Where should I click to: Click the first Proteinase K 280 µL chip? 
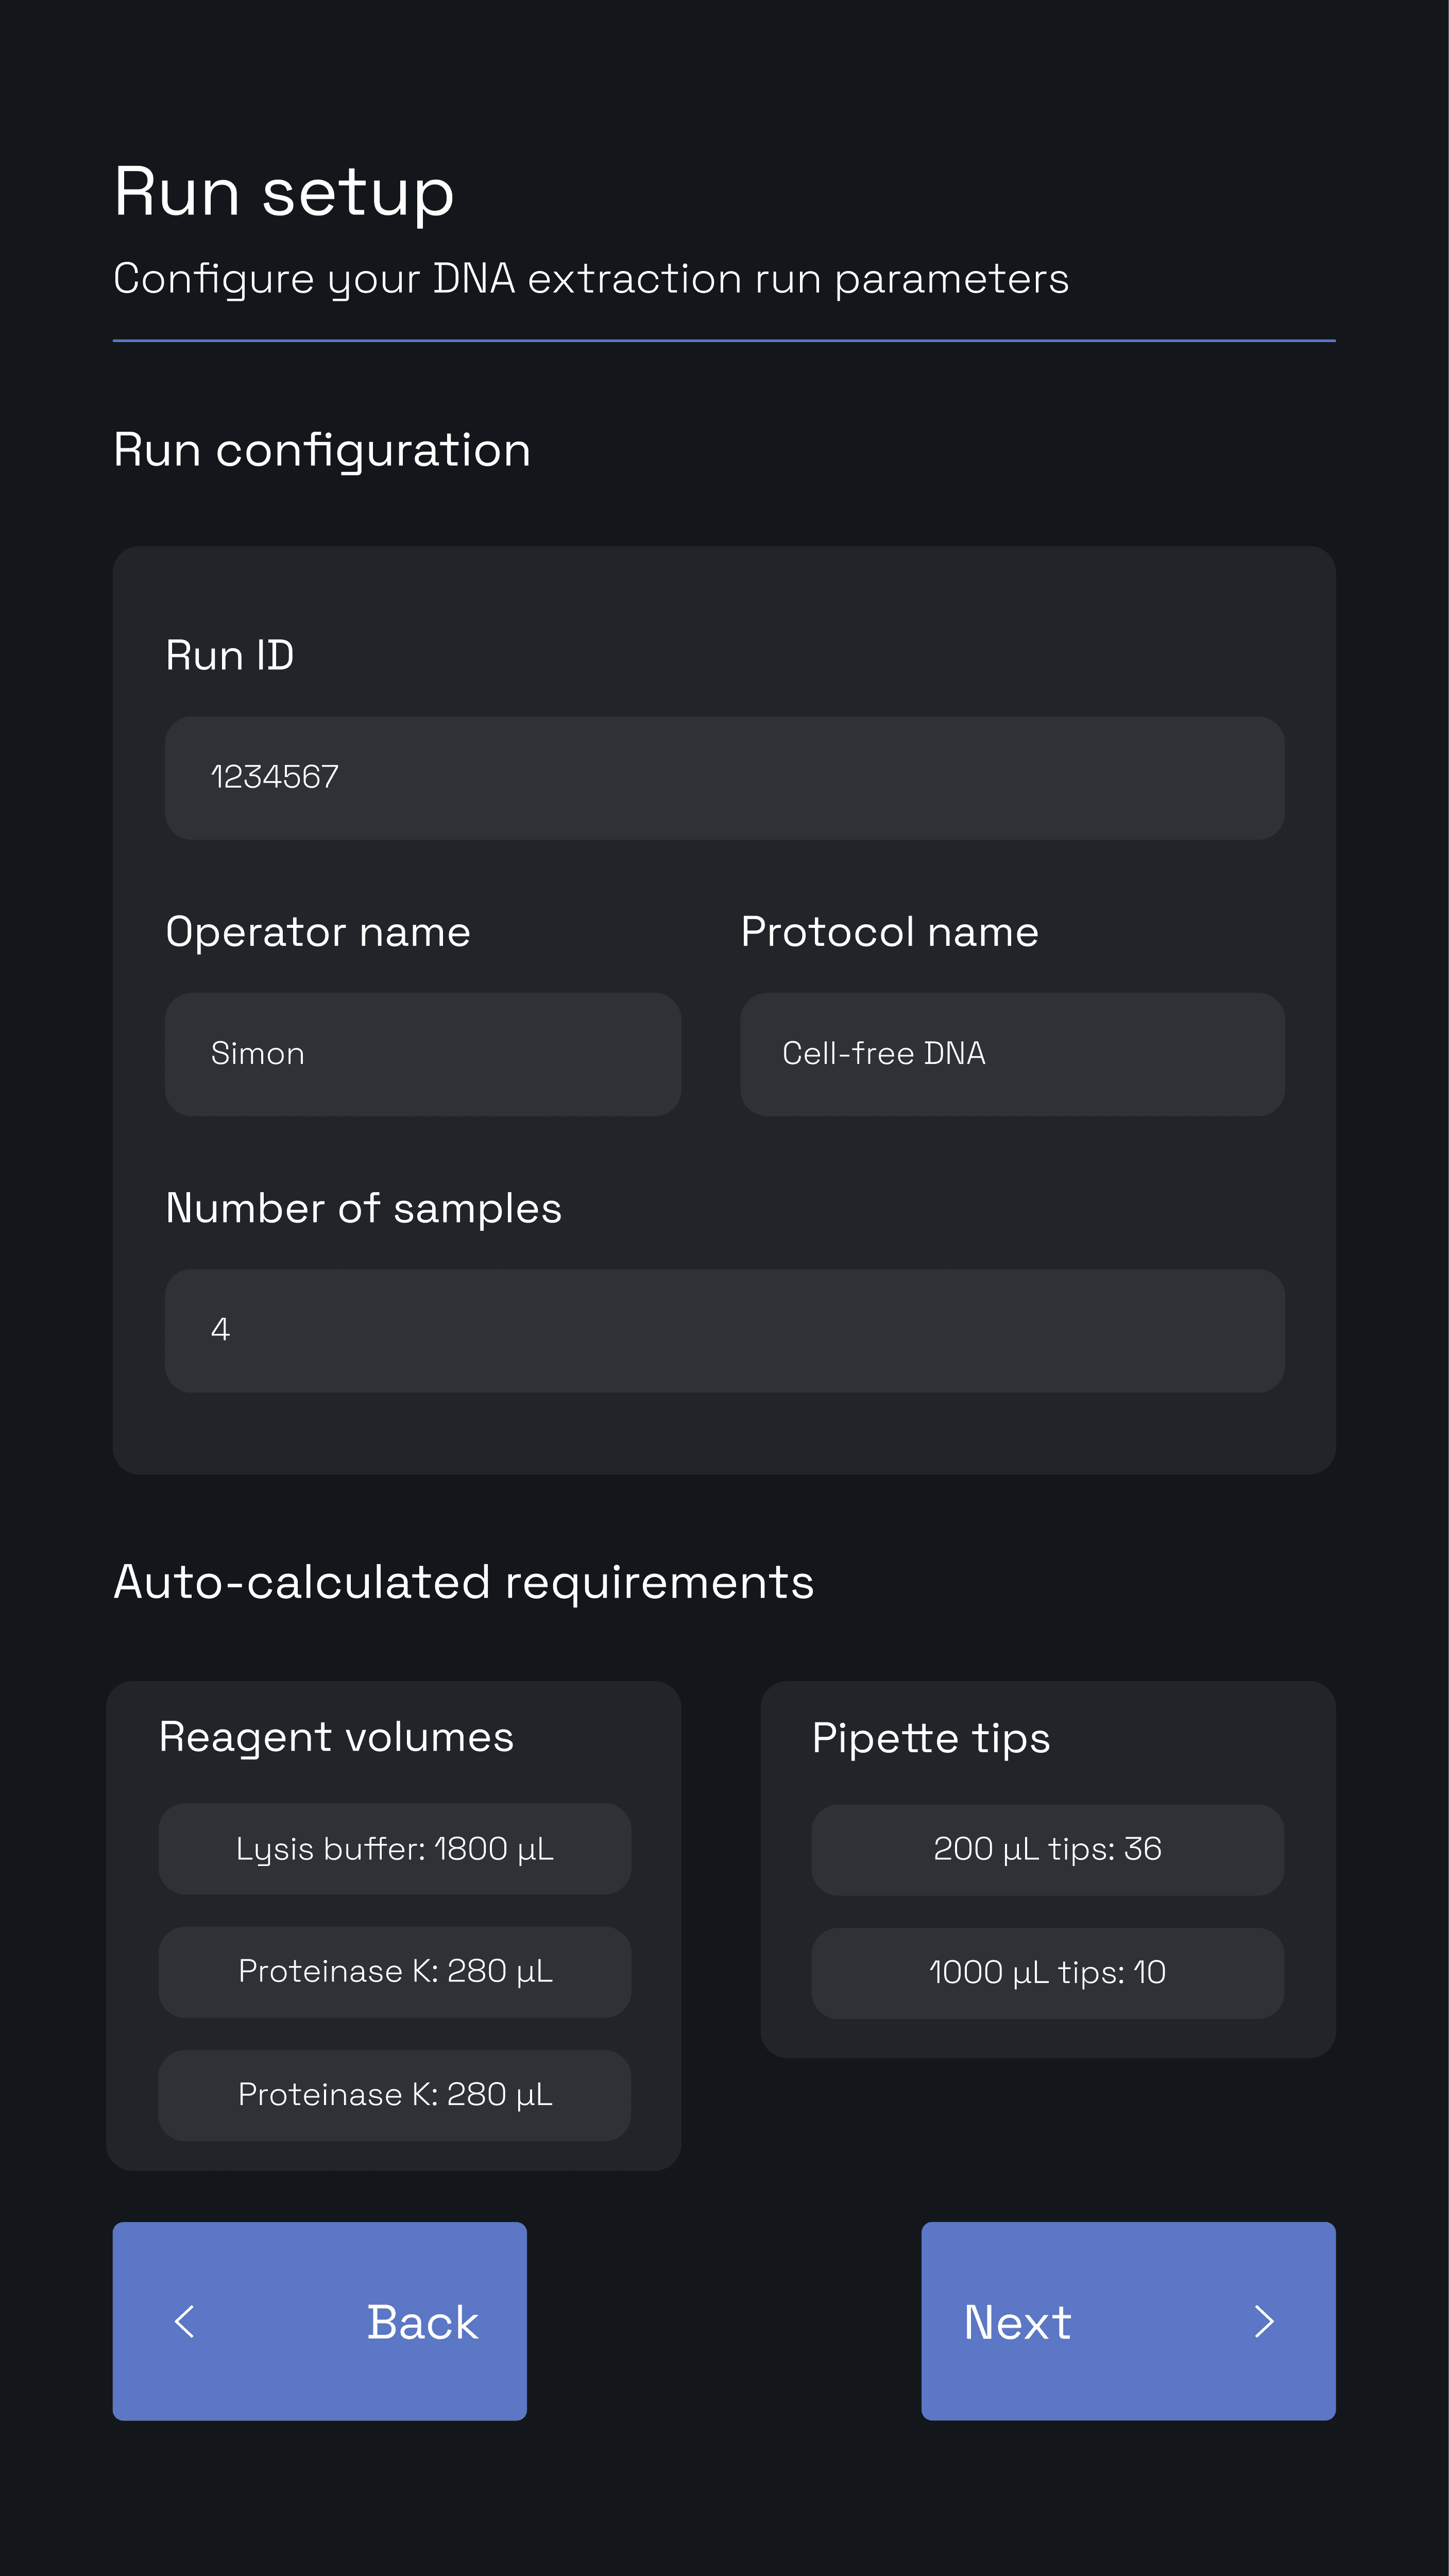[x=394, y=1971]
